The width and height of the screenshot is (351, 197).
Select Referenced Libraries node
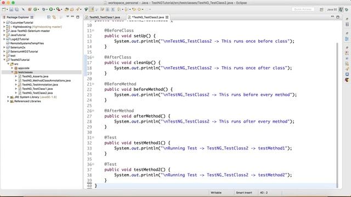pos(27,101)
